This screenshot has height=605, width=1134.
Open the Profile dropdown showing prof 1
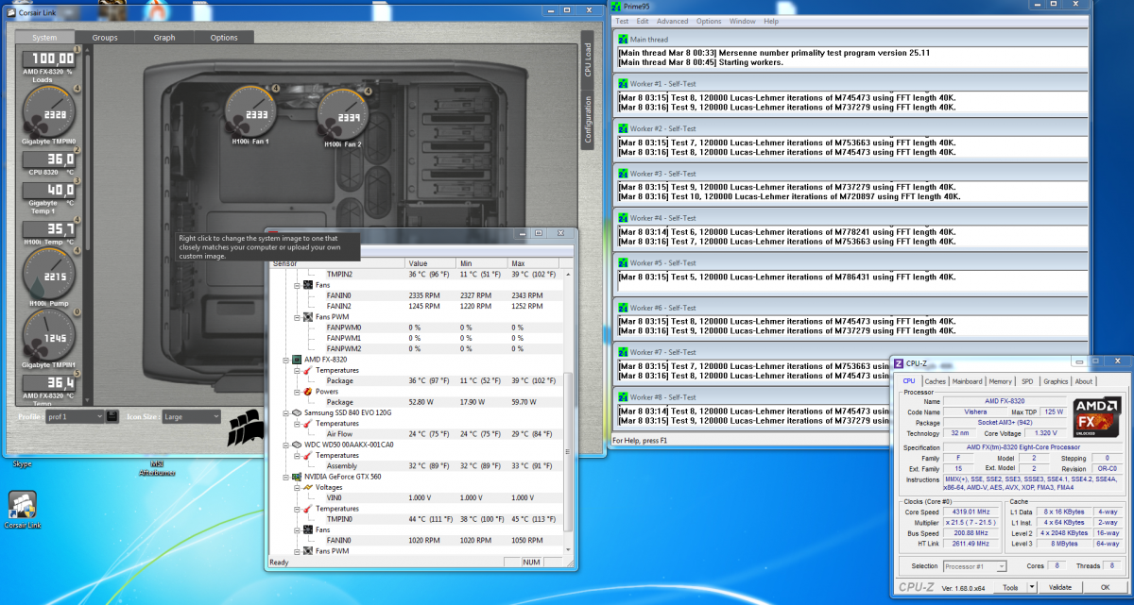(75, 416)
